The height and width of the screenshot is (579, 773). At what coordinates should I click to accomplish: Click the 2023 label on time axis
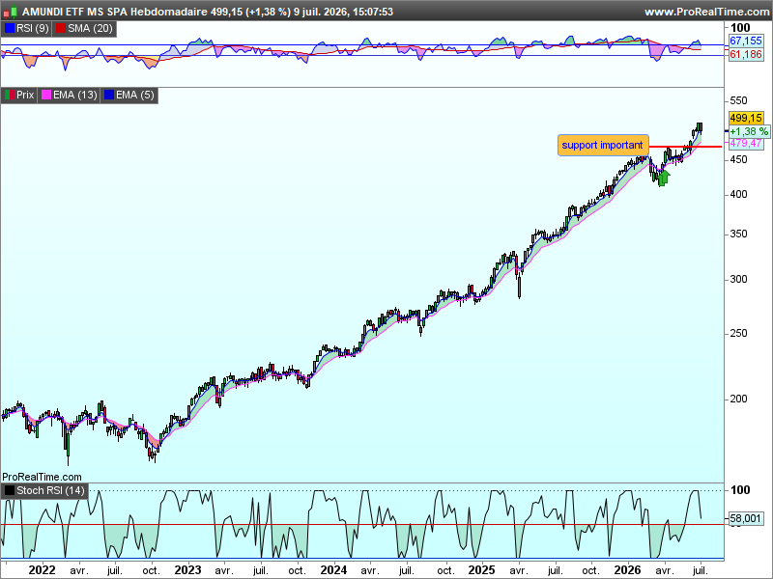[x=187, y=570]
